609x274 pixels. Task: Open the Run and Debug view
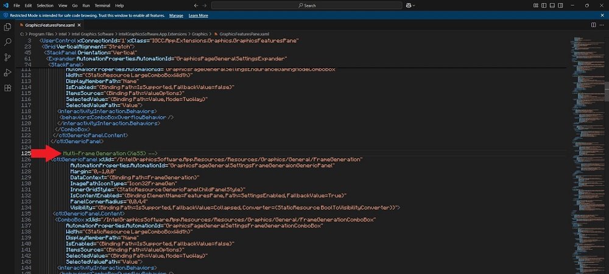8,72
